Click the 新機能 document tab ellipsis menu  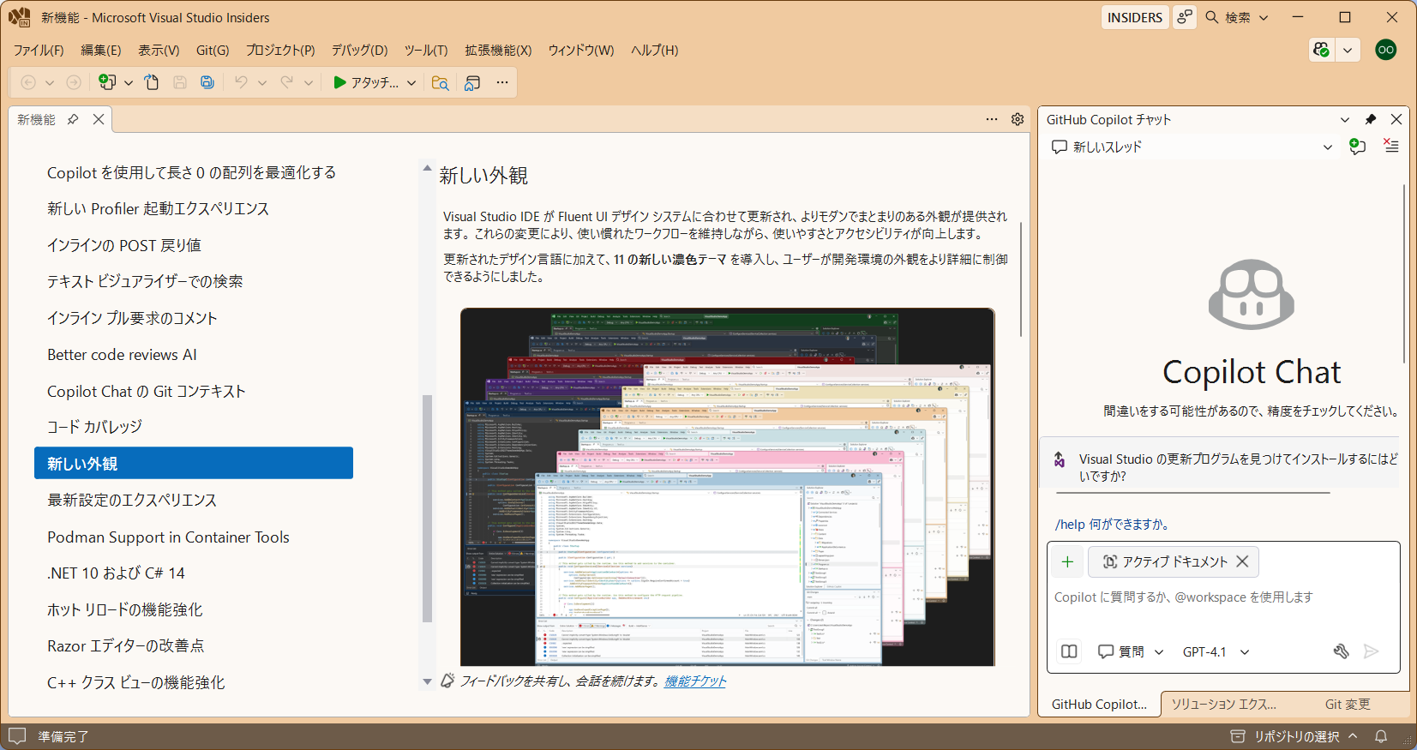pyautogui.click(x=992, y=119)
